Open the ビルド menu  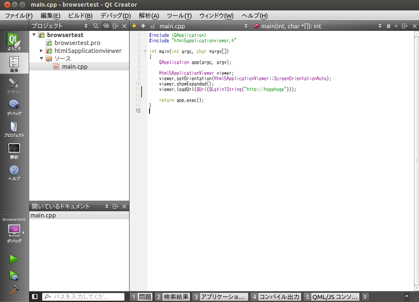(x=80, y=15)
